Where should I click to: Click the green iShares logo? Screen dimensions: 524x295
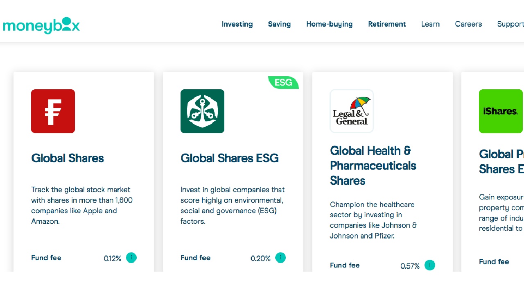[x=501, y=111]
